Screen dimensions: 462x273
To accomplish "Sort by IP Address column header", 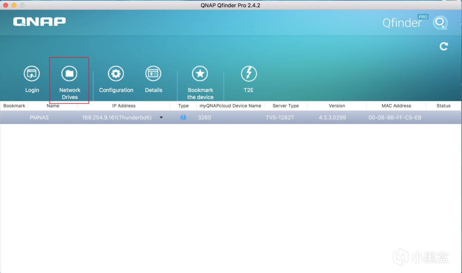I will click(x=124, y=106).
